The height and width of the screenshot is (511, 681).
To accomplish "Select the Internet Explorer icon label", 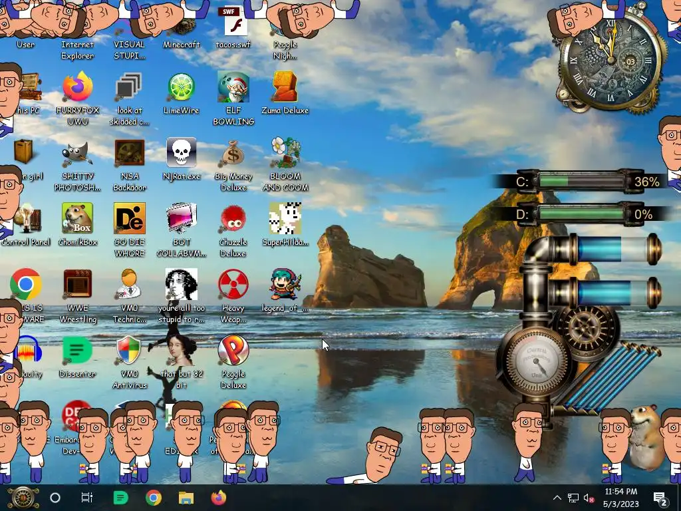I will tap(77, 50).
